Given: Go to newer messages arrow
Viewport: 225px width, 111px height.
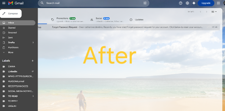Looking at the screenshot, I should point(200,12).
